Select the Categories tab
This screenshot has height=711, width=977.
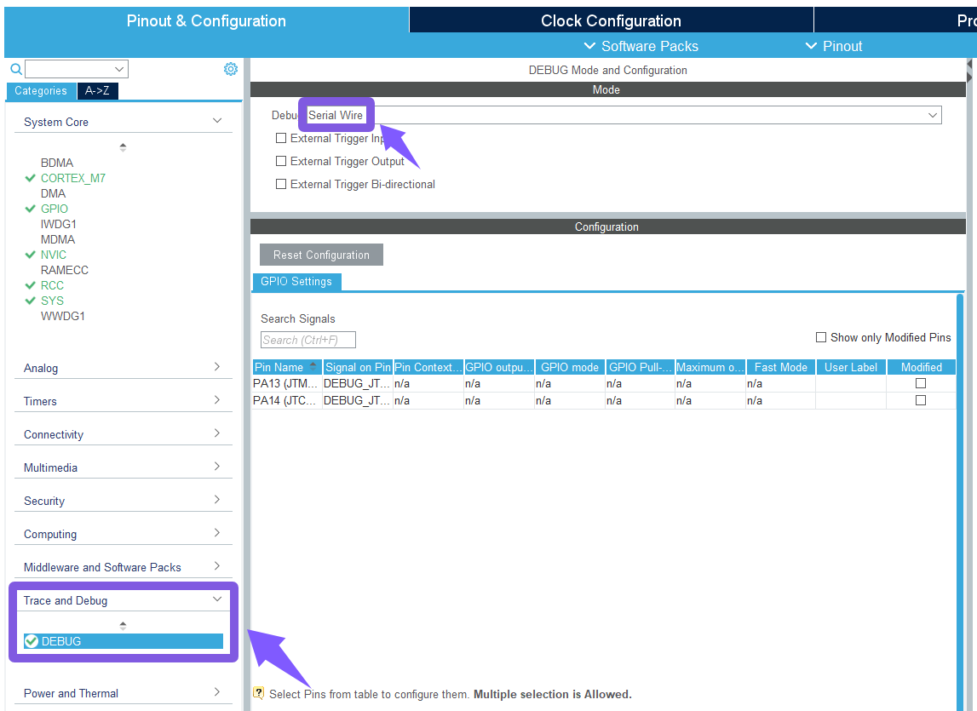click(41, 91)
